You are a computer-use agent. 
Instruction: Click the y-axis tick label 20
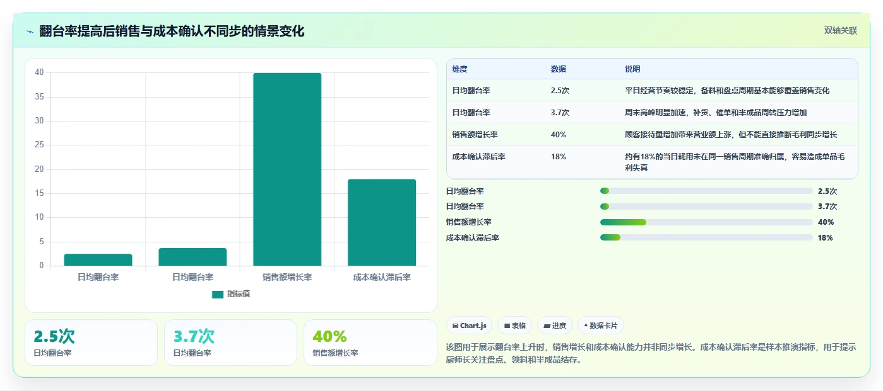39,169
